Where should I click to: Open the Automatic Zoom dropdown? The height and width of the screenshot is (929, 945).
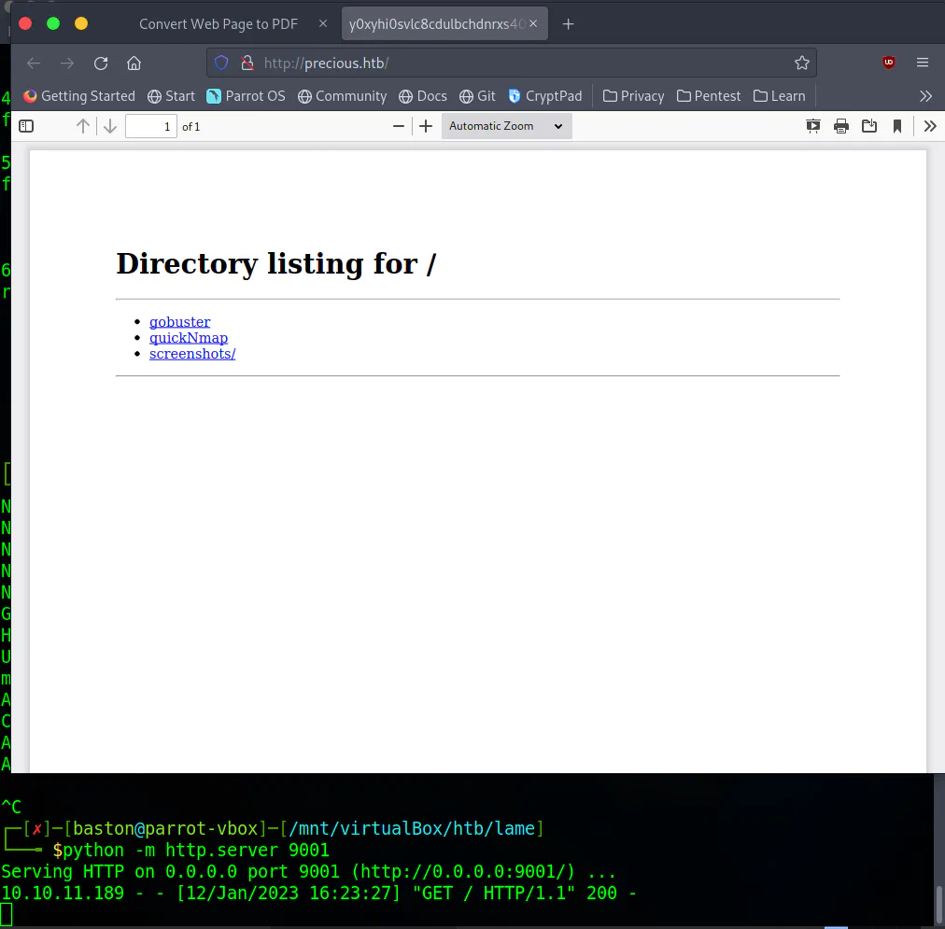tap(506, 126)
